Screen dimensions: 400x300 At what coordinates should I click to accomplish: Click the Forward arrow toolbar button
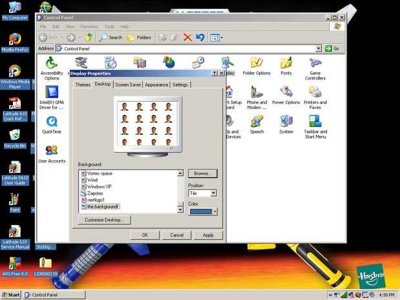coord(71,37)
